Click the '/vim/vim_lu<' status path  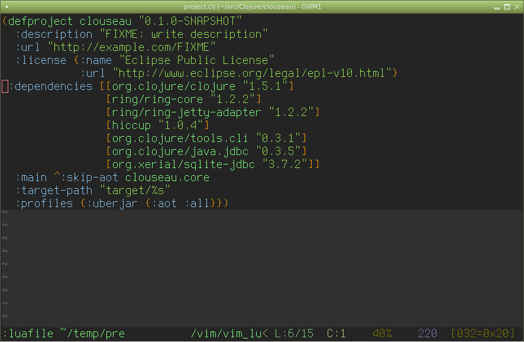(x=229, y=334)
